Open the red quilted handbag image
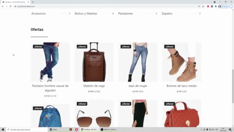Viewport: 234px width, 132px height. click(182, 114)
